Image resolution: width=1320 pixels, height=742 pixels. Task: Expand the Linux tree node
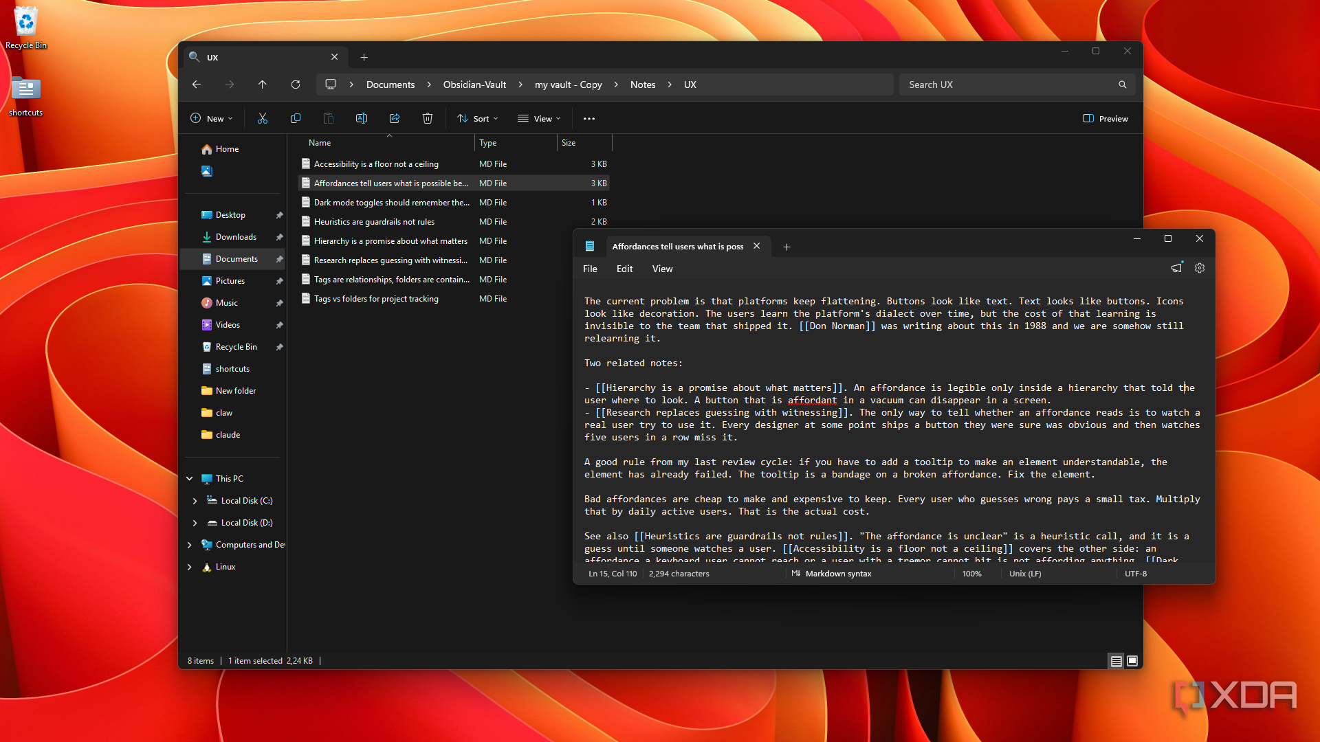(190, 567)
